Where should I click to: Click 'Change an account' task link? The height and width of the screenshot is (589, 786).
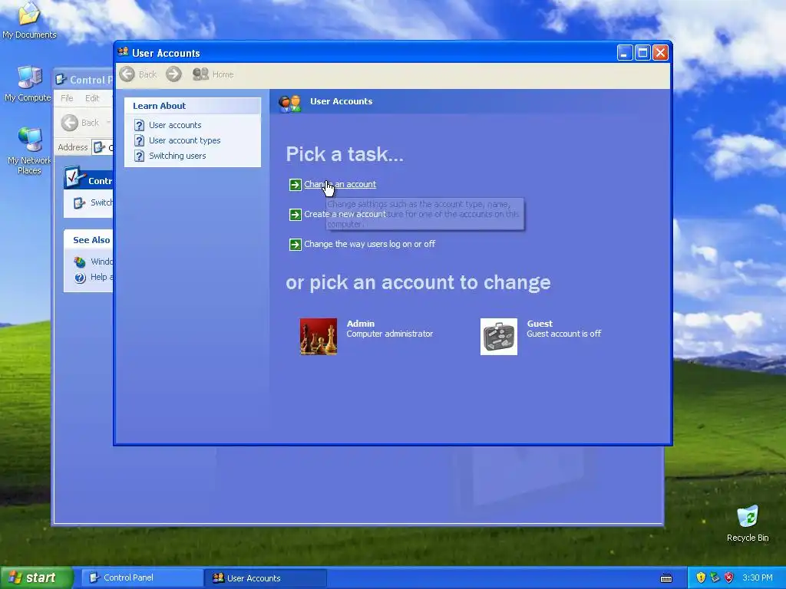340,184
